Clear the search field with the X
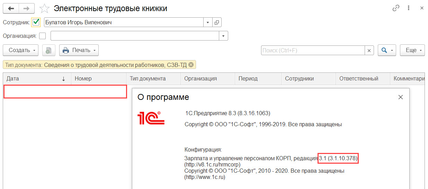 tap(369, 50)
